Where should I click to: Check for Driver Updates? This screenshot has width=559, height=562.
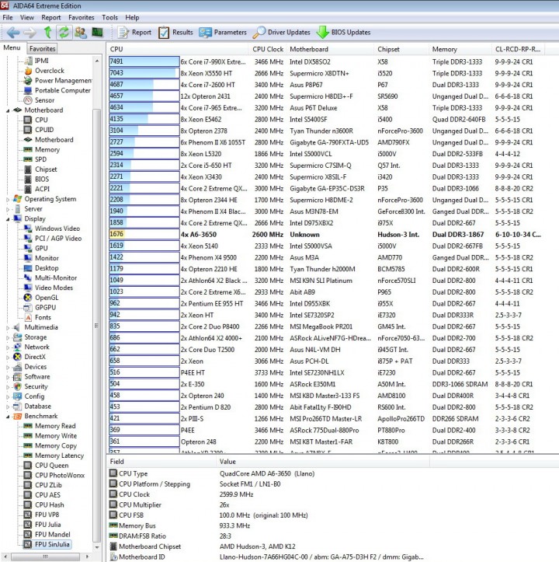click(x=282, y=33)
